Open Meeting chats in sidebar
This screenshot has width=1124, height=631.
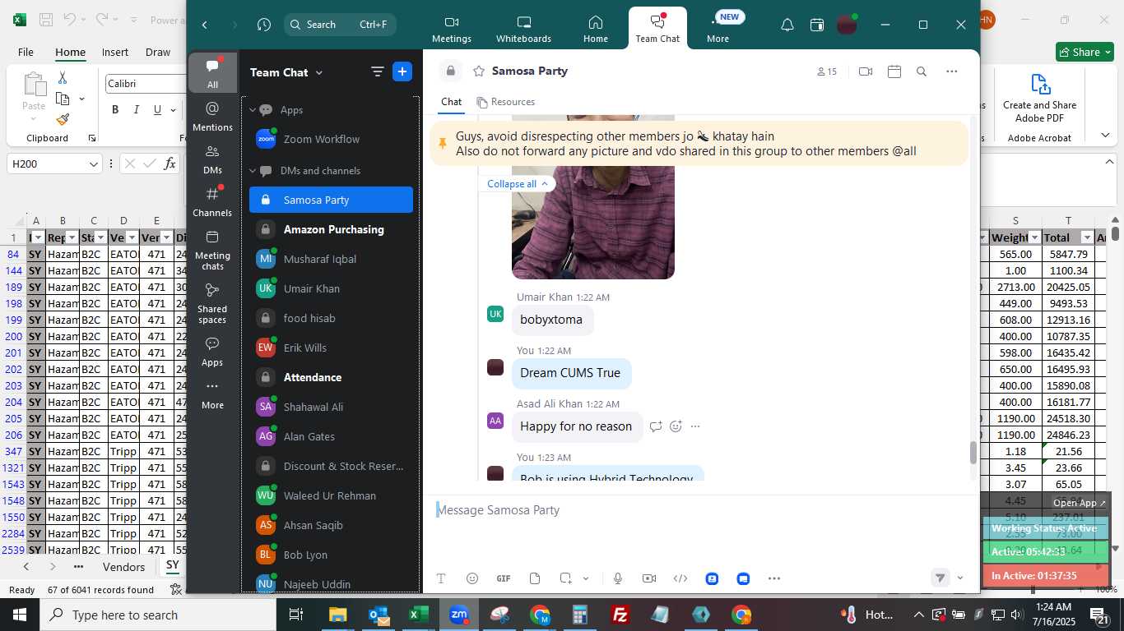point(212,250)
